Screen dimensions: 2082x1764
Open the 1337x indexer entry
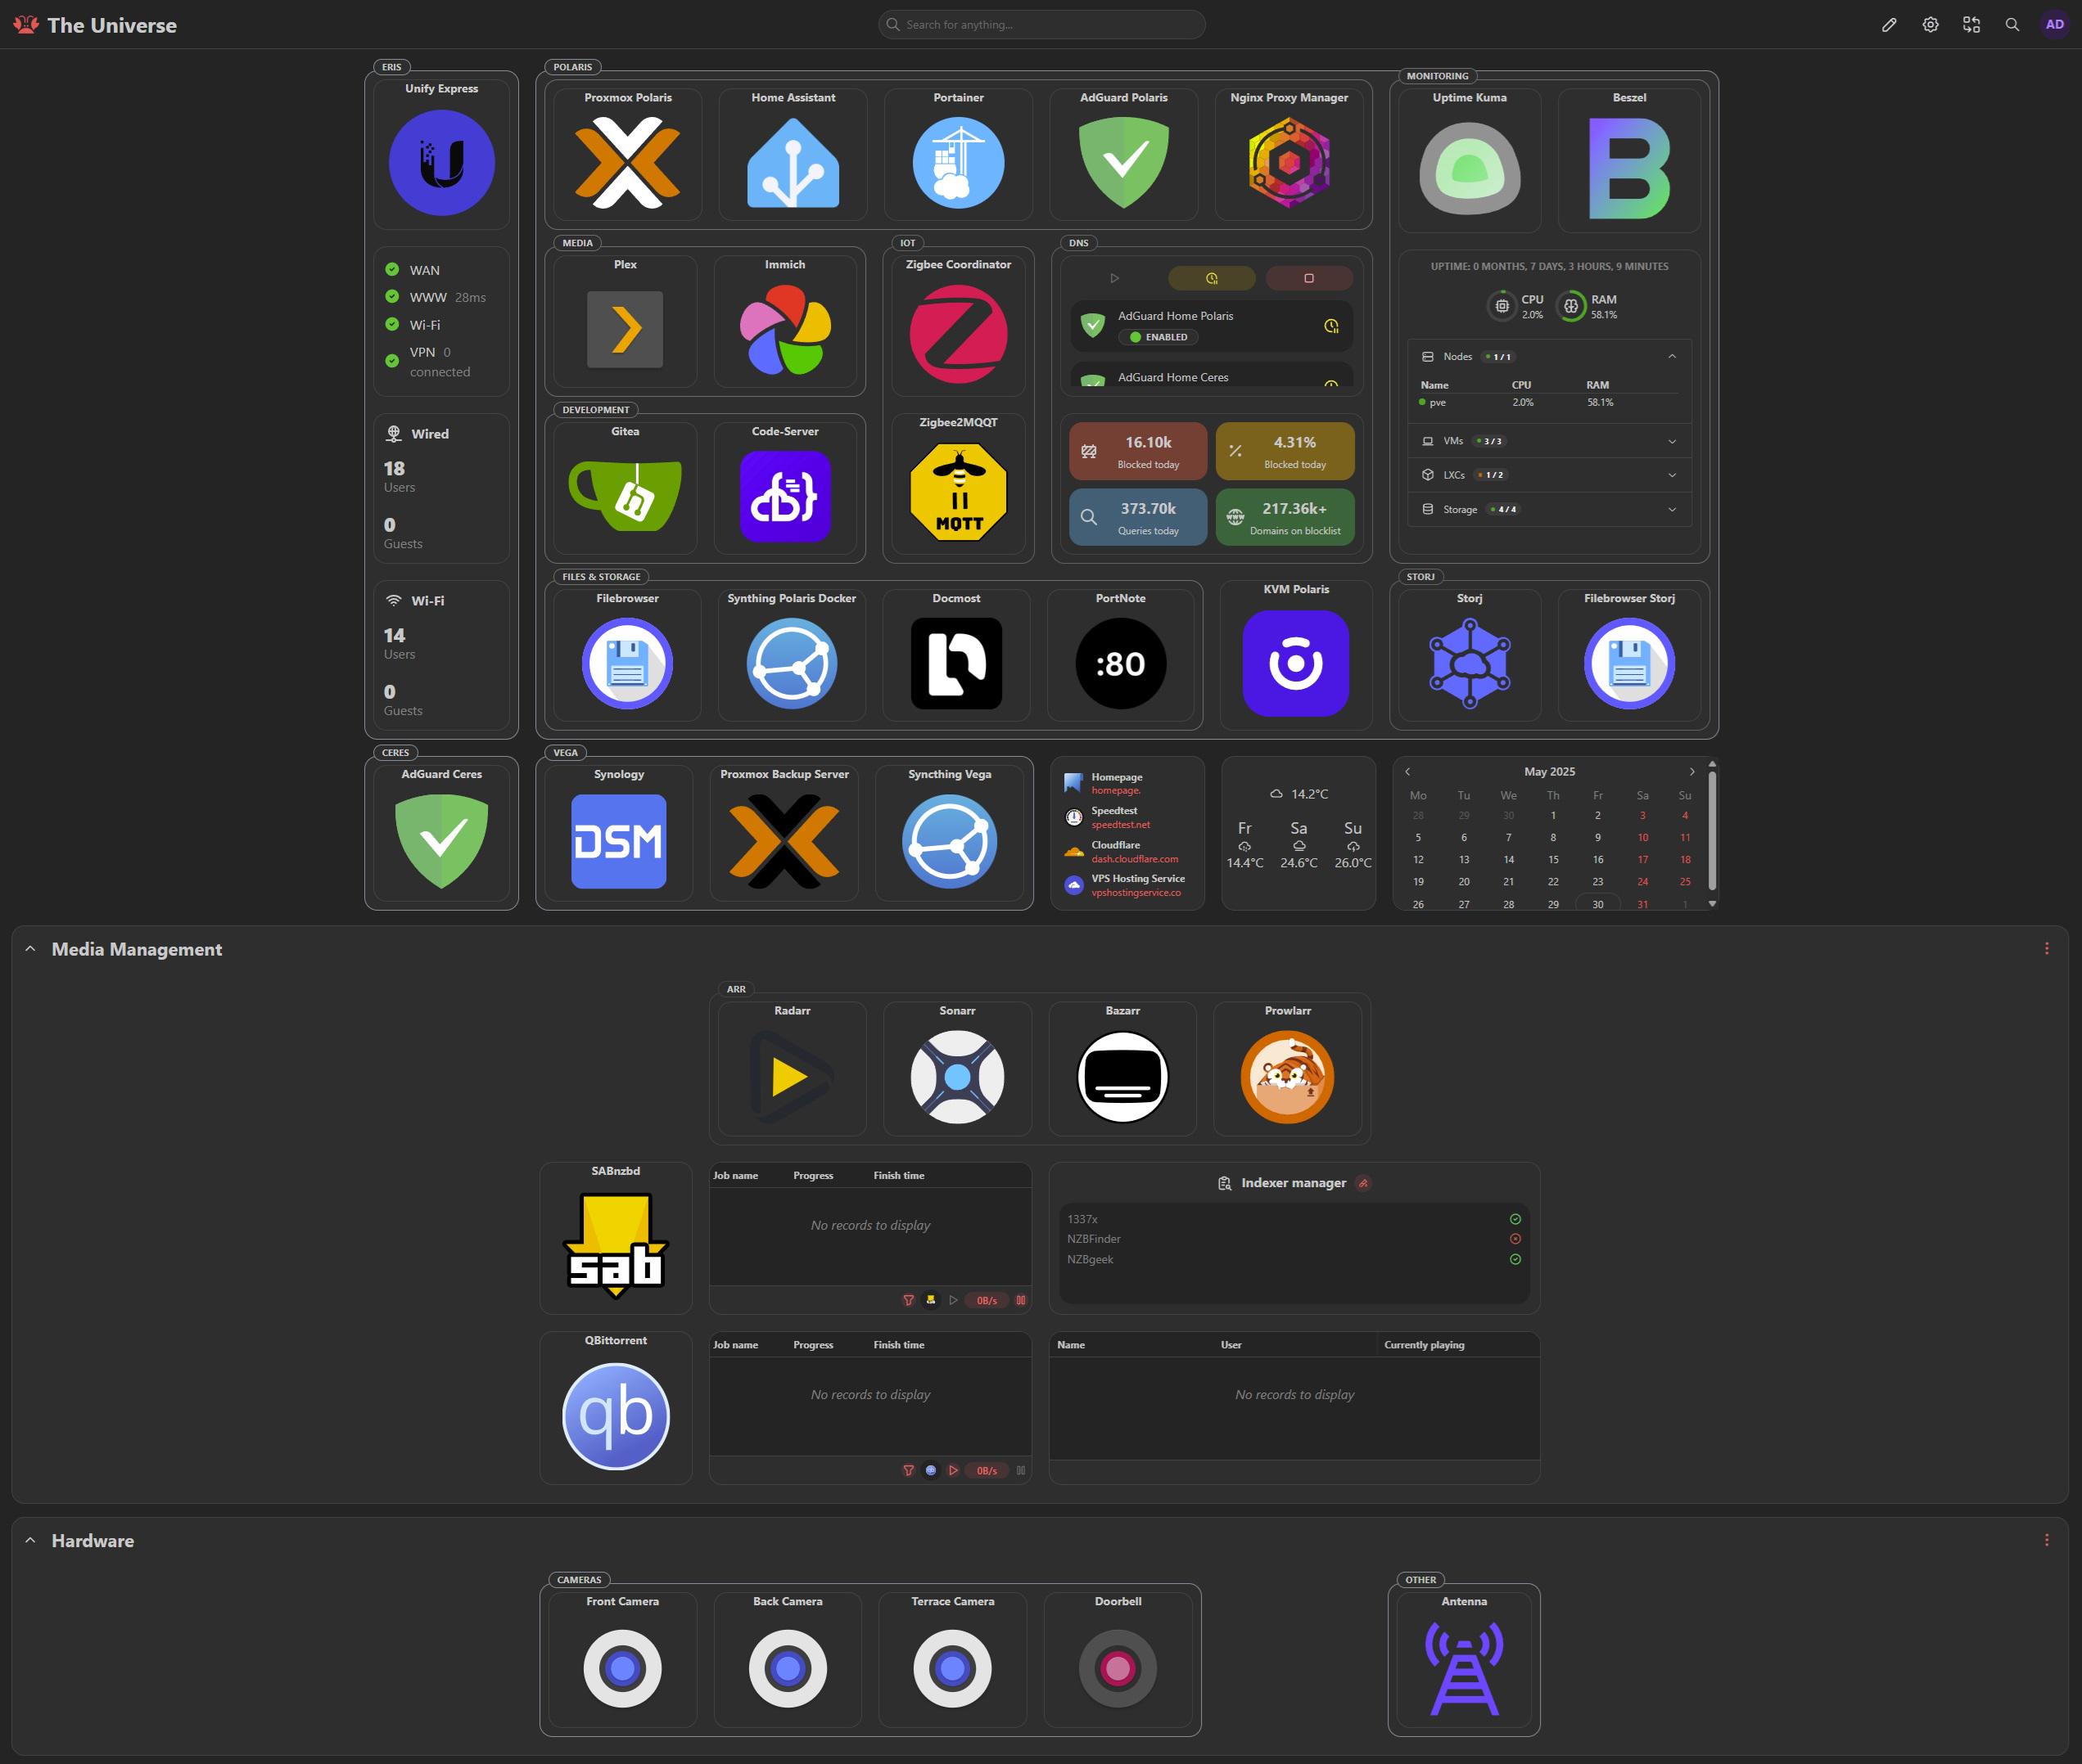(x=1294, y=1219)
